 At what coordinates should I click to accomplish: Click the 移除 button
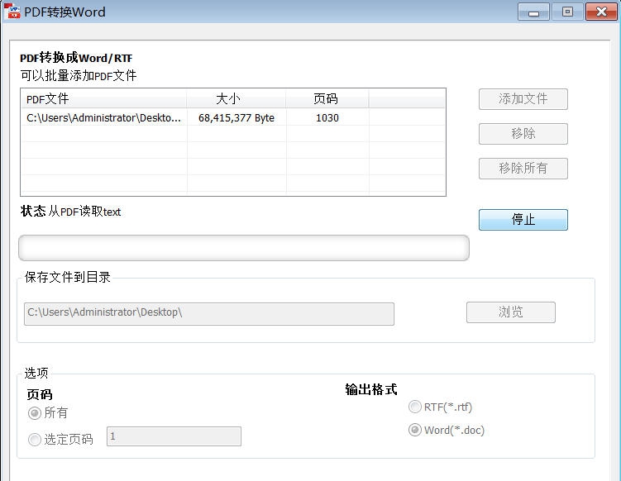pos(523,134)
